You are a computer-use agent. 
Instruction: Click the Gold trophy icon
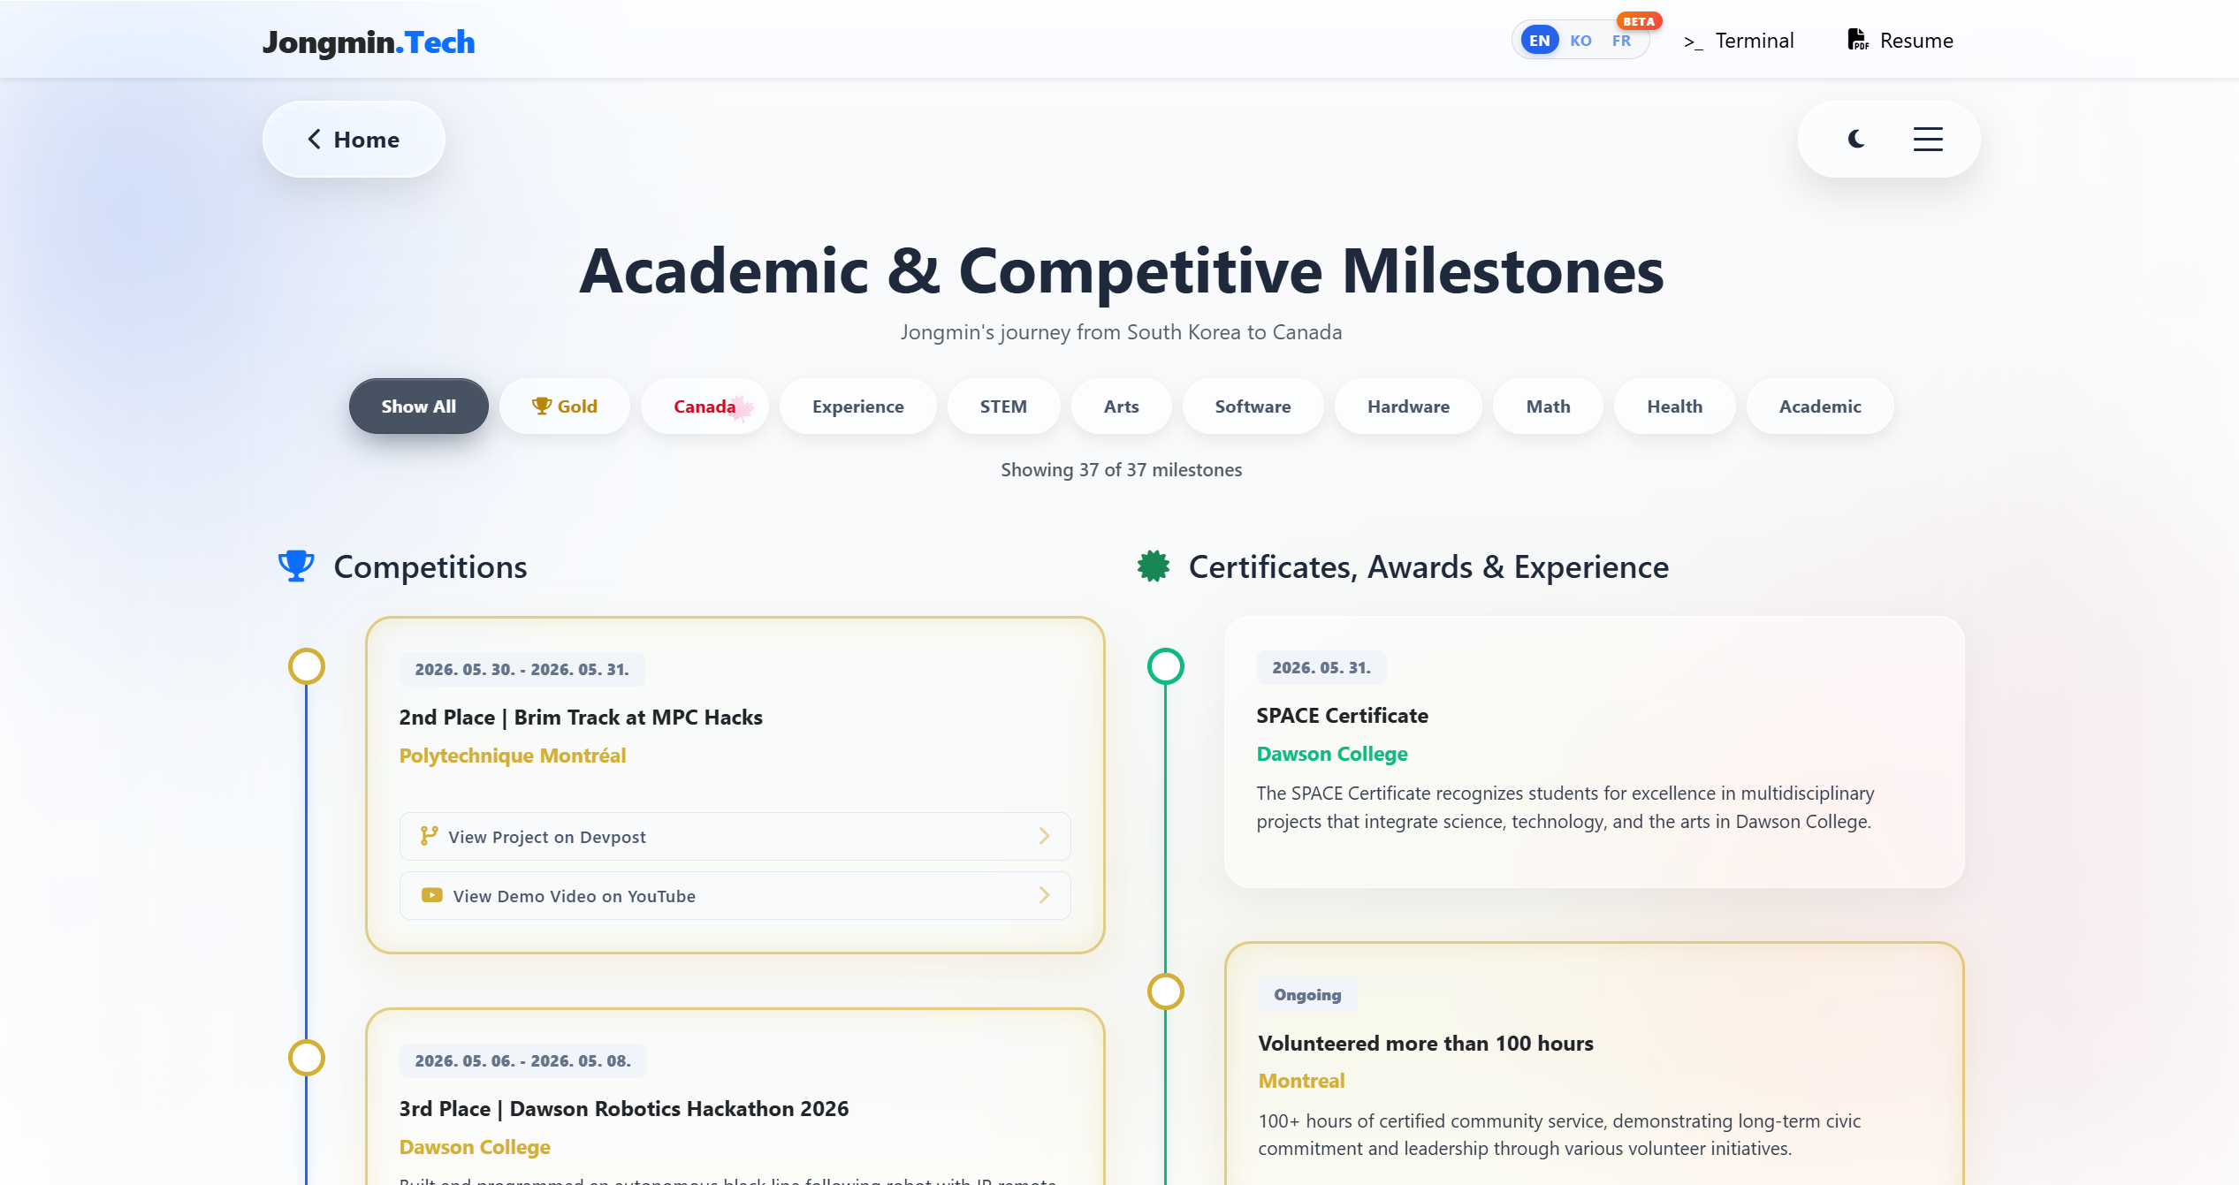(x=541, y=406)
